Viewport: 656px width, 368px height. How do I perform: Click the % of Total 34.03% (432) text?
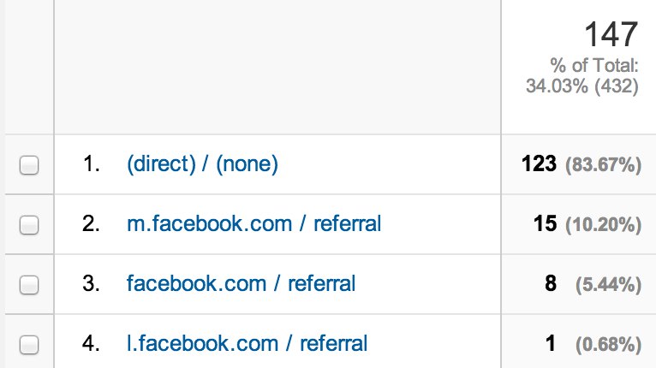pos(582,77)
